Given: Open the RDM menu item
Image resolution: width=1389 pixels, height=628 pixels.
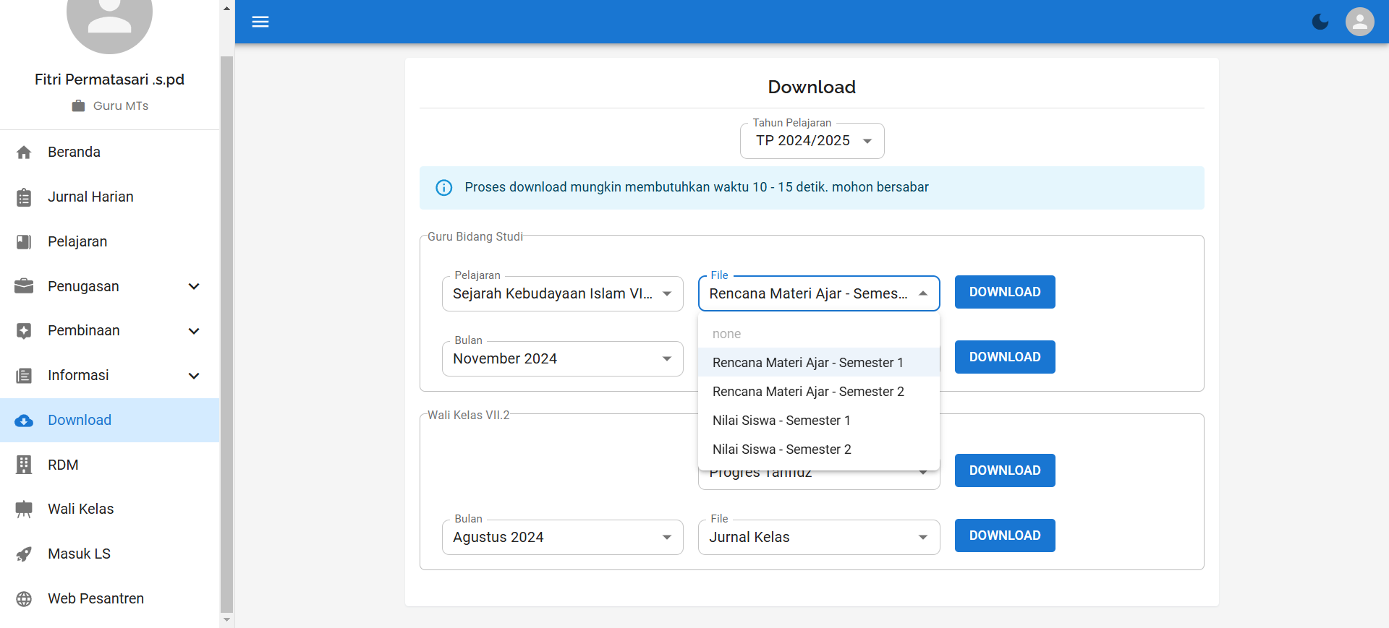Looking at the screenshot, I should 109,465.
